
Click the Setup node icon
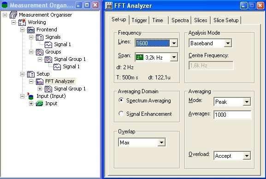click(x=31, y=74)
